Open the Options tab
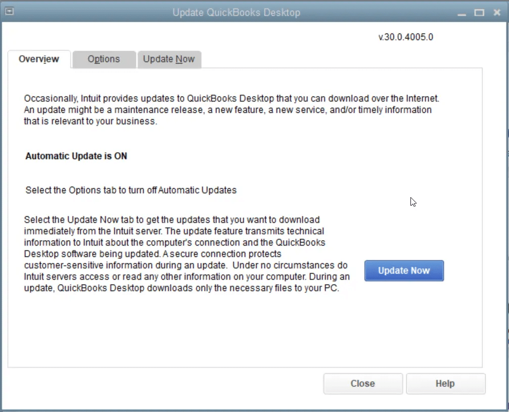Image resolution: width=509 pixels, height=412 pixels. (x=104, y=59)
